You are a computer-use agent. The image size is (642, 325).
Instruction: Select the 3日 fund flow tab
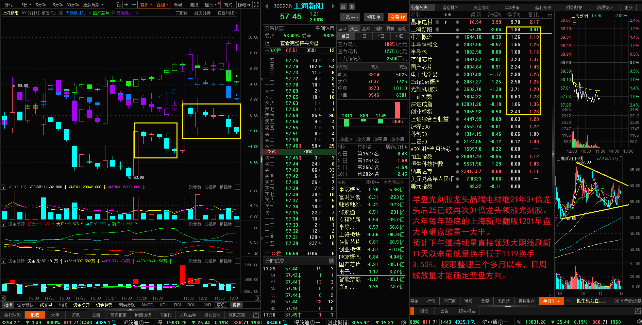(363, 36)
